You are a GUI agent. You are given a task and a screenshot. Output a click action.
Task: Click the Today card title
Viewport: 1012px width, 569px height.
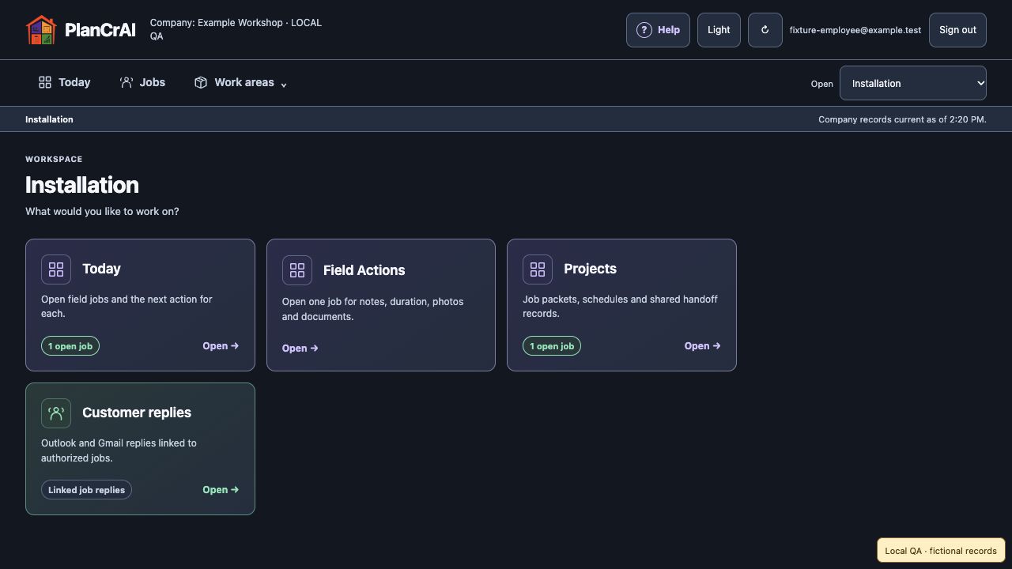pos(101,269)
